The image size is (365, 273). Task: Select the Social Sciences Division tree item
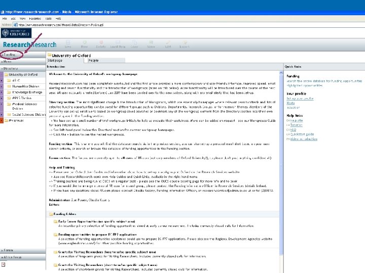click(x=29, y=114)
